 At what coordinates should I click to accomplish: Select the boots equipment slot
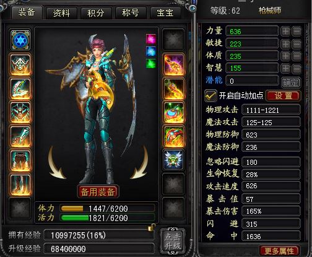tap(20, 185)
